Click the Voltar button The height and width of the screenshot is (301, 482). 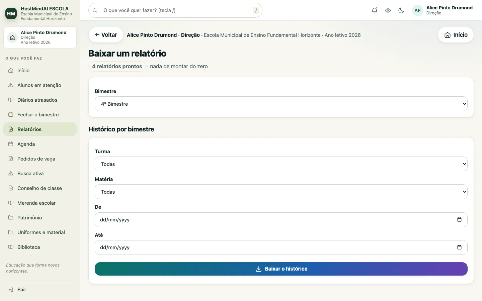coord(106,35)
